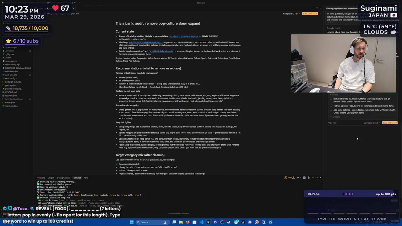Screen dimensions: 402x226
Task: Open package.json in the explorer
Action: click(11, 85)
